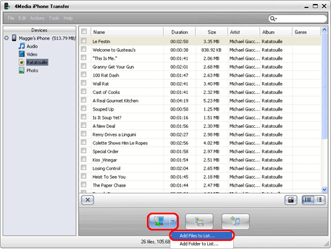This screenshot has height=249, width=331.
Task: Click the search magnifier icon
Action: [x=273, y=19]
